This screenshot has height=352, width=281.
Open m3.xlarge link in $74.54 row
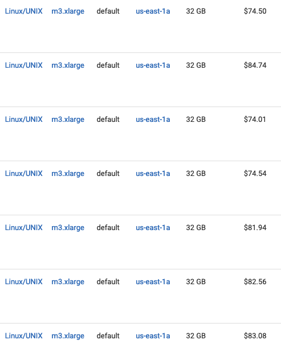(x=68, y=174)
